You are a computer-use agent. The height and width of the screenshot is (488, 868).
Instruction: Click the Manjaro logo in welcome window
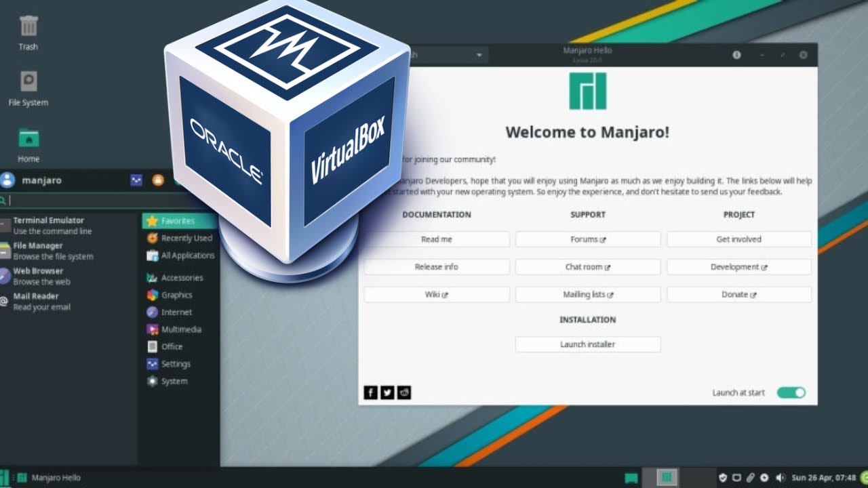pyautogui.click(x=588, y=91)
